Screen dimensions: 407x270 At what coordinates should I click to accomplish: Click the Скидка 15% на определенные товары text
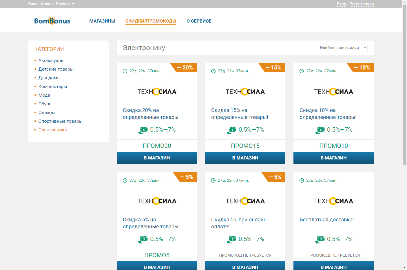pyautogui.click(x=240, y=114)
